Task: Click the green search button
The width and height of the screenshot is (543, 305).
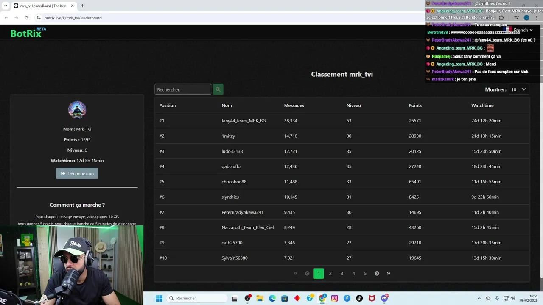Action: point(218,89)
